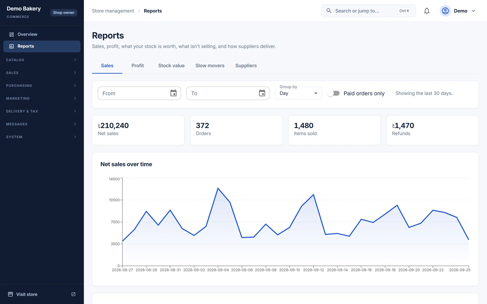487x304 pixels.
Task: Click the 2026-08-27 axis label
Action: [x=122, y=270]
